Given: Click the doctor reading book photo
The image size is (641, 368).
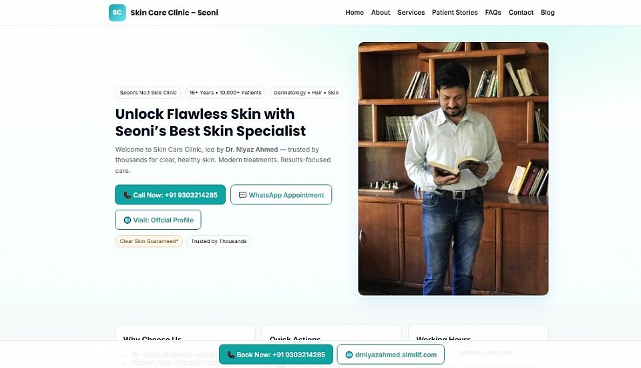Looking at the screenshot, I should tap(453, 168).
